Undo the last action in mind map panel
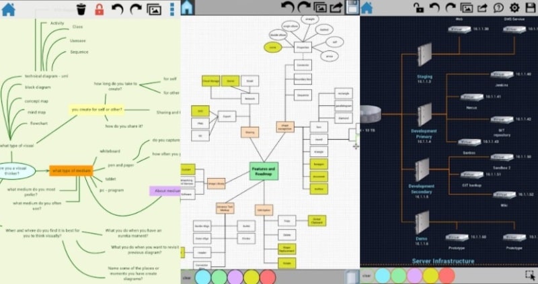Image resolution: width=538 pixels, height=284 pixels. (x=117, y=9)
